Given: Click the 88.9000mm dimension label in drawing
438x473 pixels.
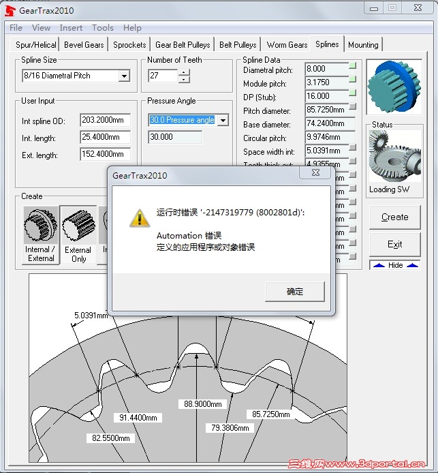Looking at the screenshot, I should click(x=202, y=404).
